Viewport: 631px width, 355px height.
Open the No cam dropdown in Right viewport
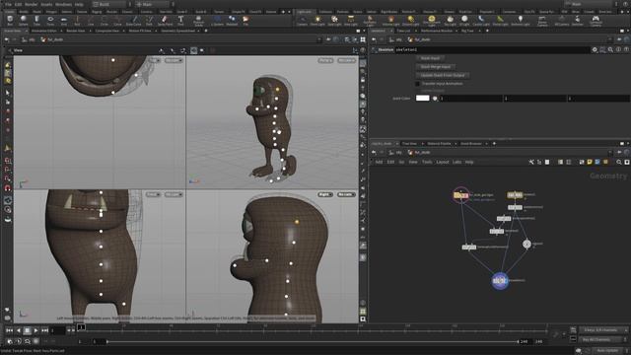click(346, 194)
